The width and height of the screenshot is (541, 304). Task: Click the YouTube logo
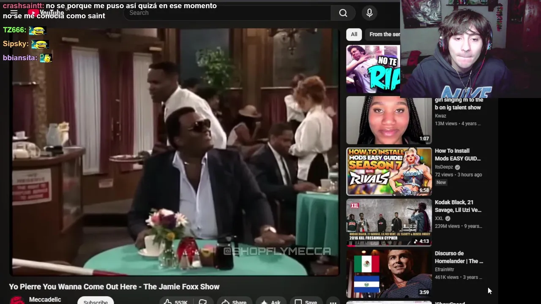tap(46, 13)
